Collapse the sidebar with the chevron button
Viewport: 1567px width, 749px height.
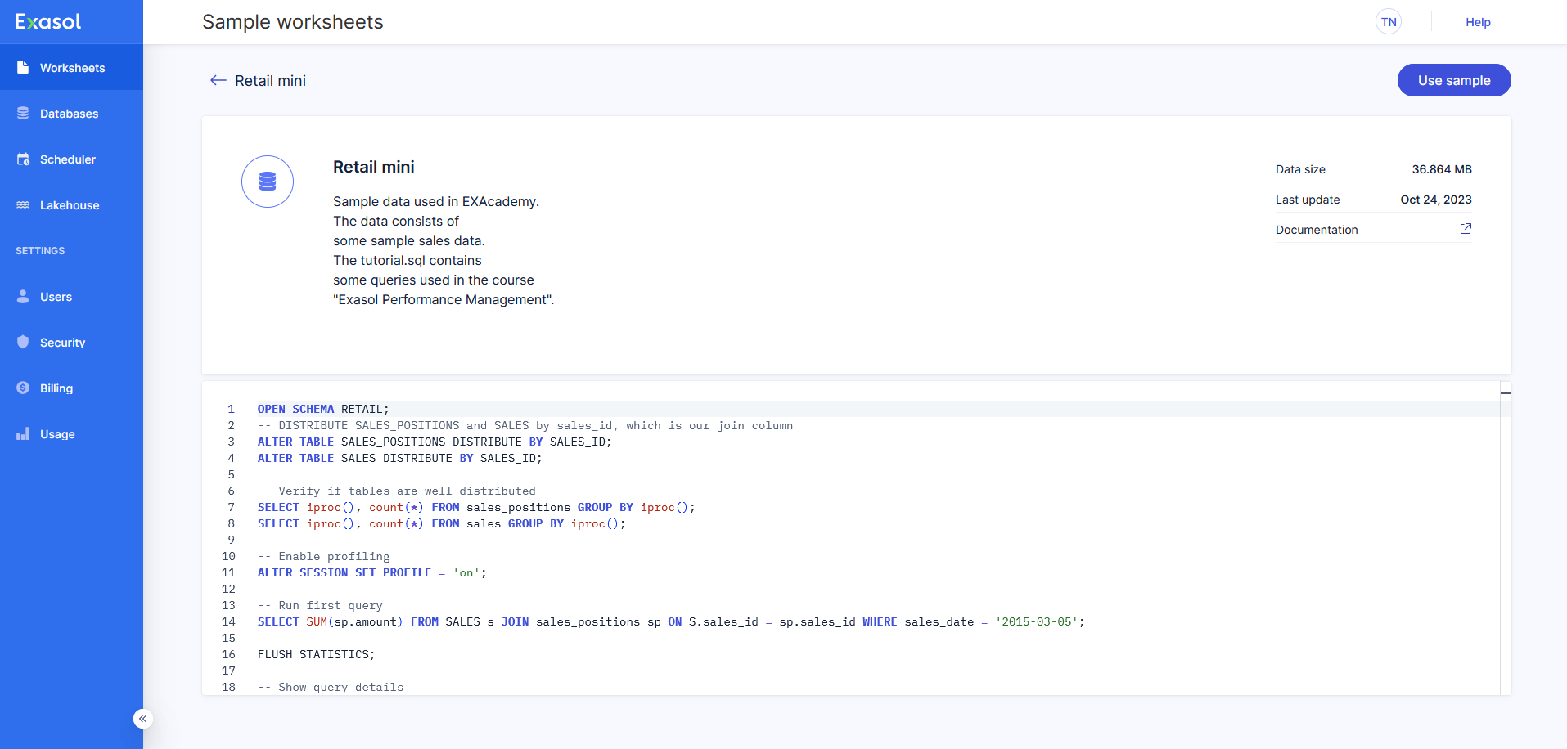click(143, 719)
